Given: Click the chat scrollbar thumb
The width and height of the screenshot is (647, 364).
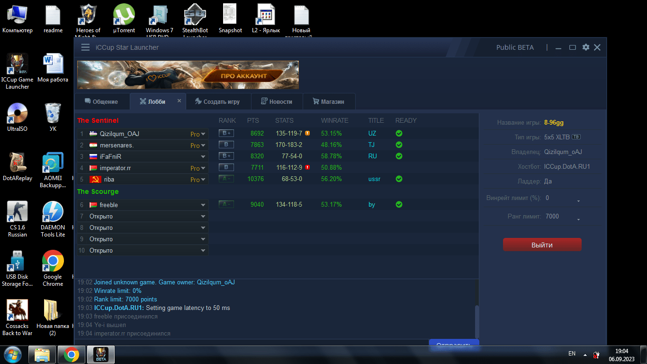Looking at the screenshot, I should 477,321.
